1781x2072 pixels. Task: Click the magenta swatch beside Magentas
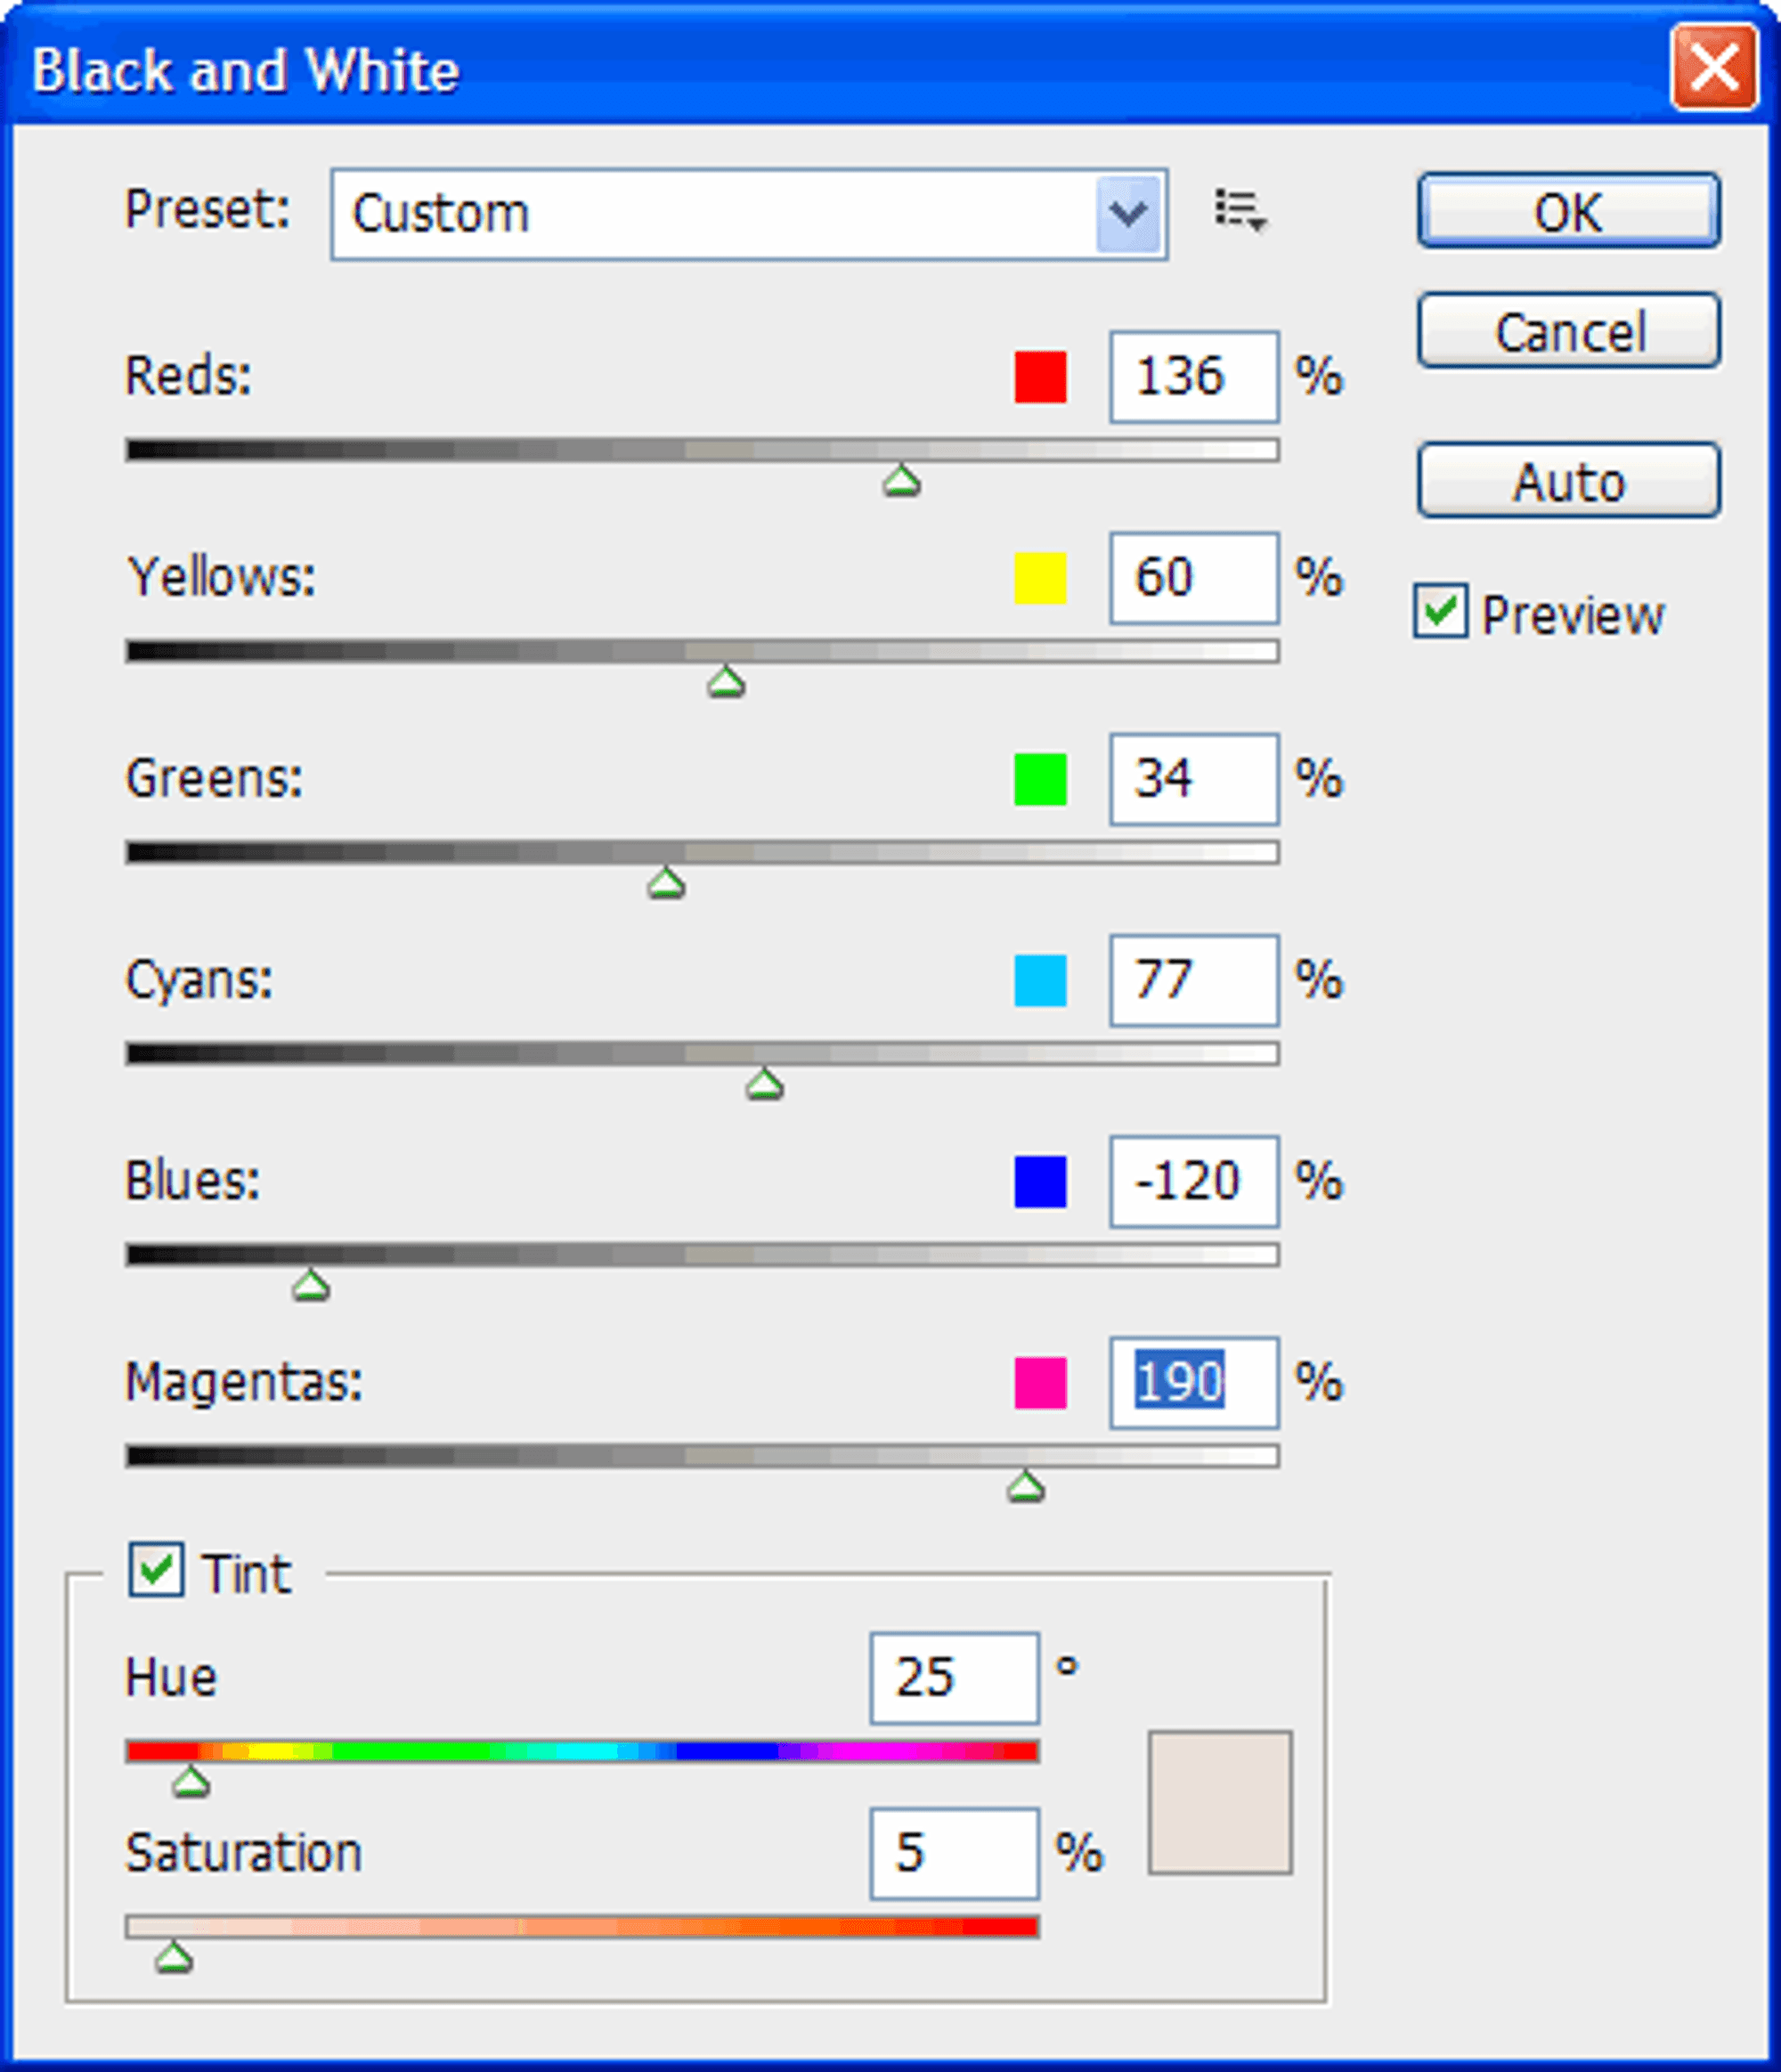pos(1040,1382)
